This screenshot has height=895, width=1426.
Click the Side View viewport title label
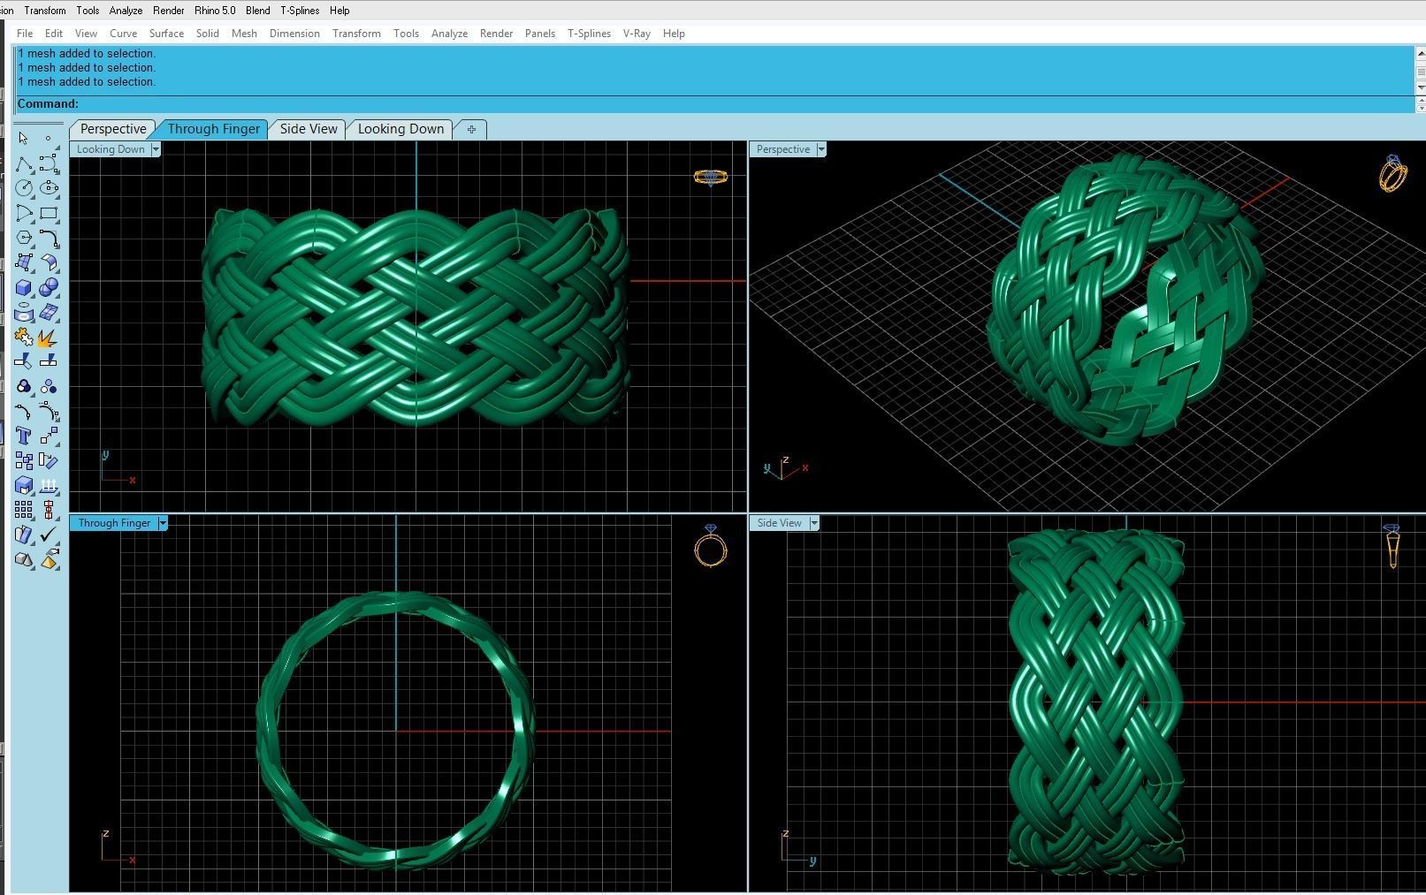coord(780,523)
